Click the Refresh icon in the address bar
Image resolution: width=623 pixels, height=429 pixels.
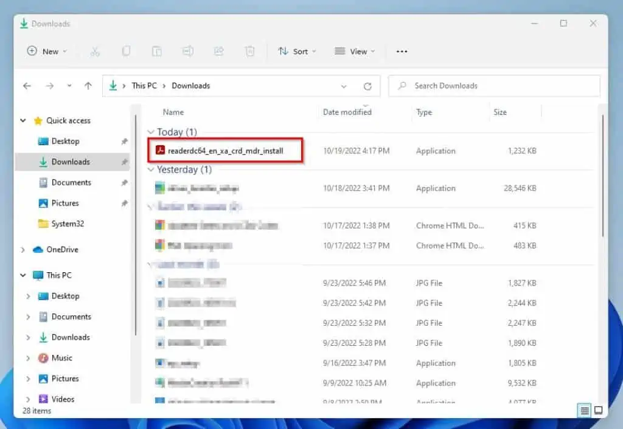(367, 86)
